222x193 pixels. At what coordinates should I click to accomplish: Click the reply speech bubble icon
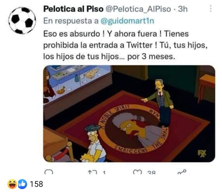point(49,172)
